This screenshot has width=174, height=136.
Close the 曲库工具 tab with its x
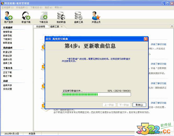click(62, 27)
